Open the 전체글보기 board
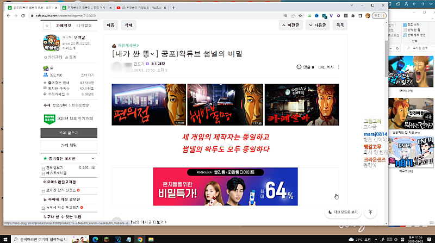Viewport: 435px width, 243px height. (54, 168)
